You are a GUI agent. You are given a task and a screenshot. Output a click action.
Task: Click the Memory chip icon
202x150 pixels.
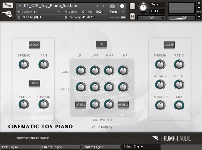[x=66, y=17]
